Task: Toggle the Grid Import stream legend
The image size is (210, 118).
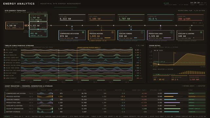Action: 9,52
